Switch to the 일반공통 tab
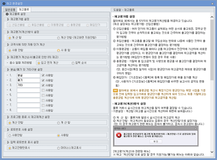 [10, 10]
